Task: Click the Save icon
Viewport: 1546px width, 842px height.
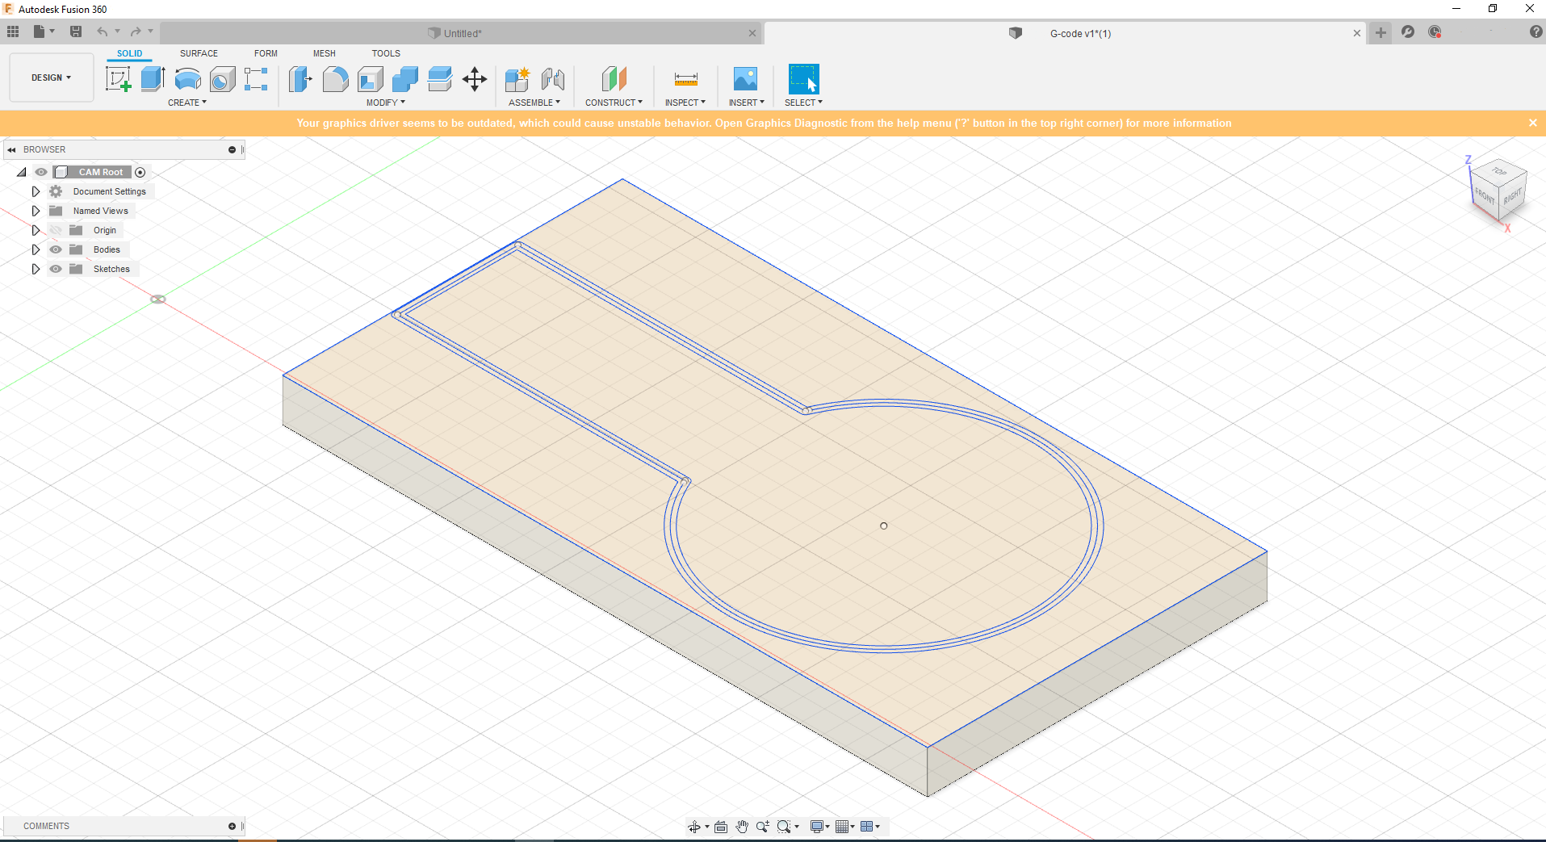Action: click(x=76, y=31)
